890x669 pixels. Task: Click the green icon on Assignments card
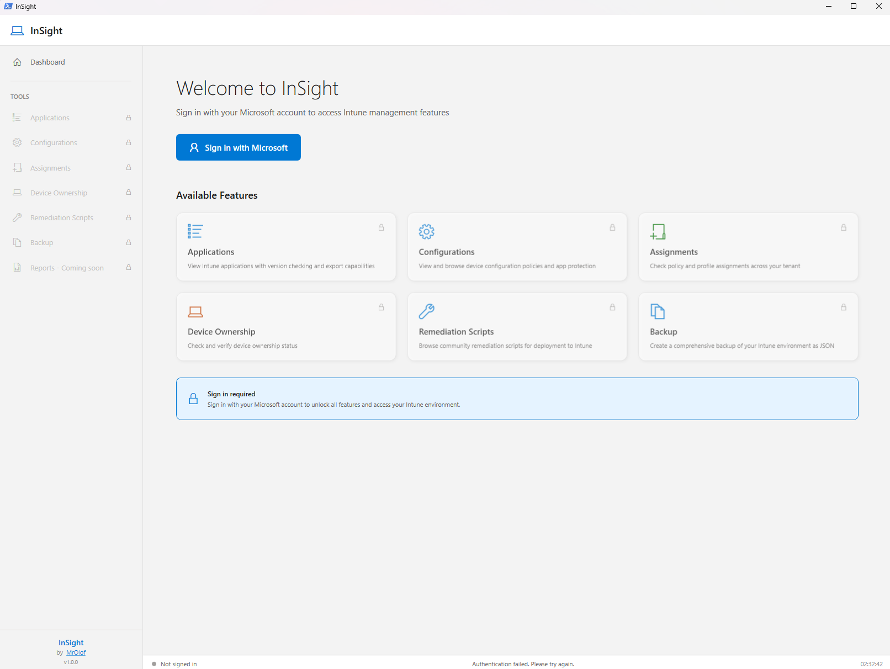(658, 231)
